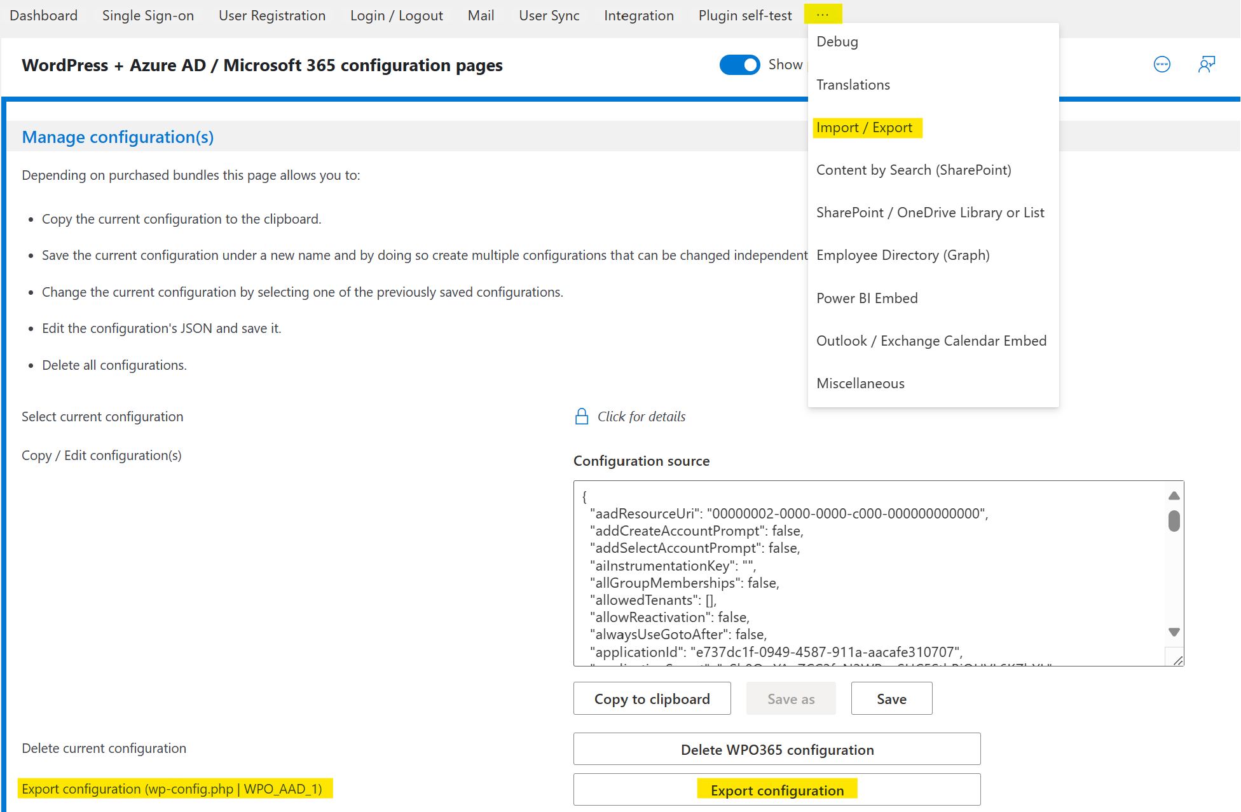
Task: Switch to Single Sign-on tab
Action: pyautogui.click(x=148, y=15)
